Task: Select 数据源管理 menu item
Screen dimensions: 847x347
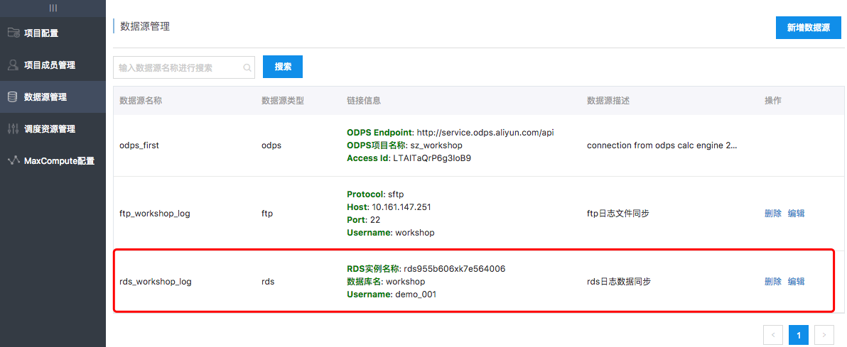Action: click(x=53, y=97)
